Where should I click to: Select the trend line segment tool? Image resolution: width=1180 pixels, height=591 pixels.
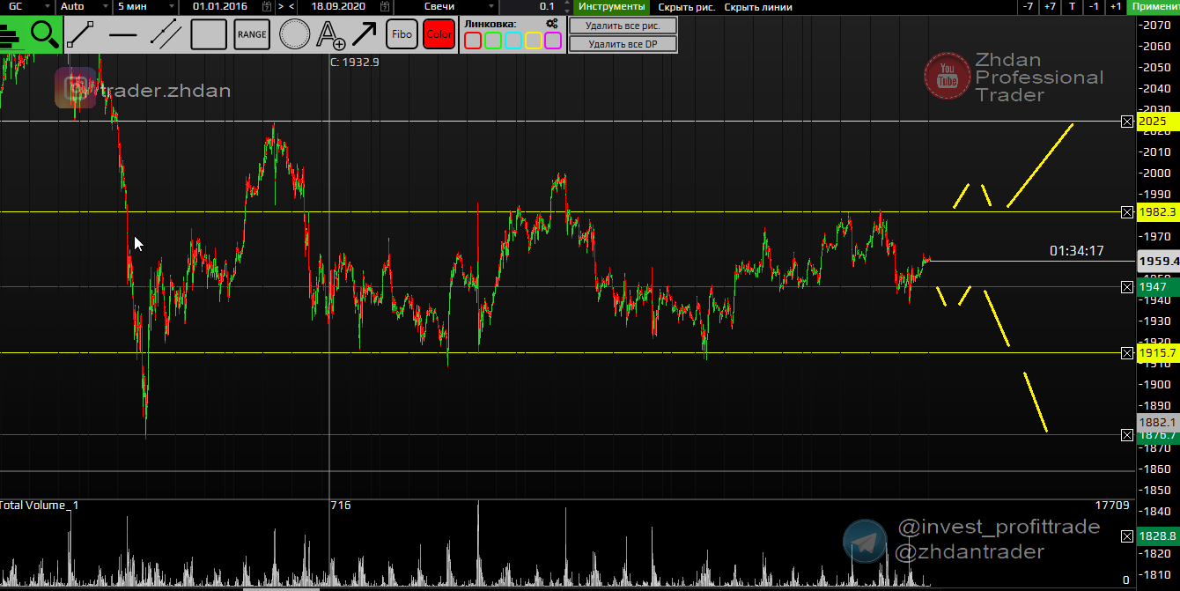click(x=81, y=34)
